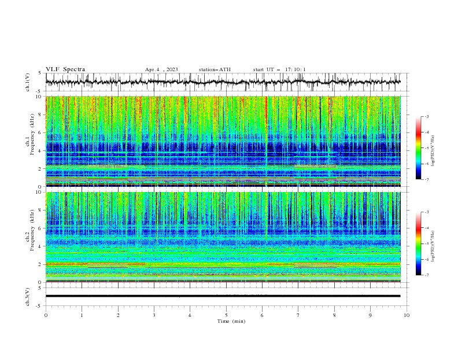Click the "4" kHz tick of ch.2 spectrogram

click(x=41, y=246)
